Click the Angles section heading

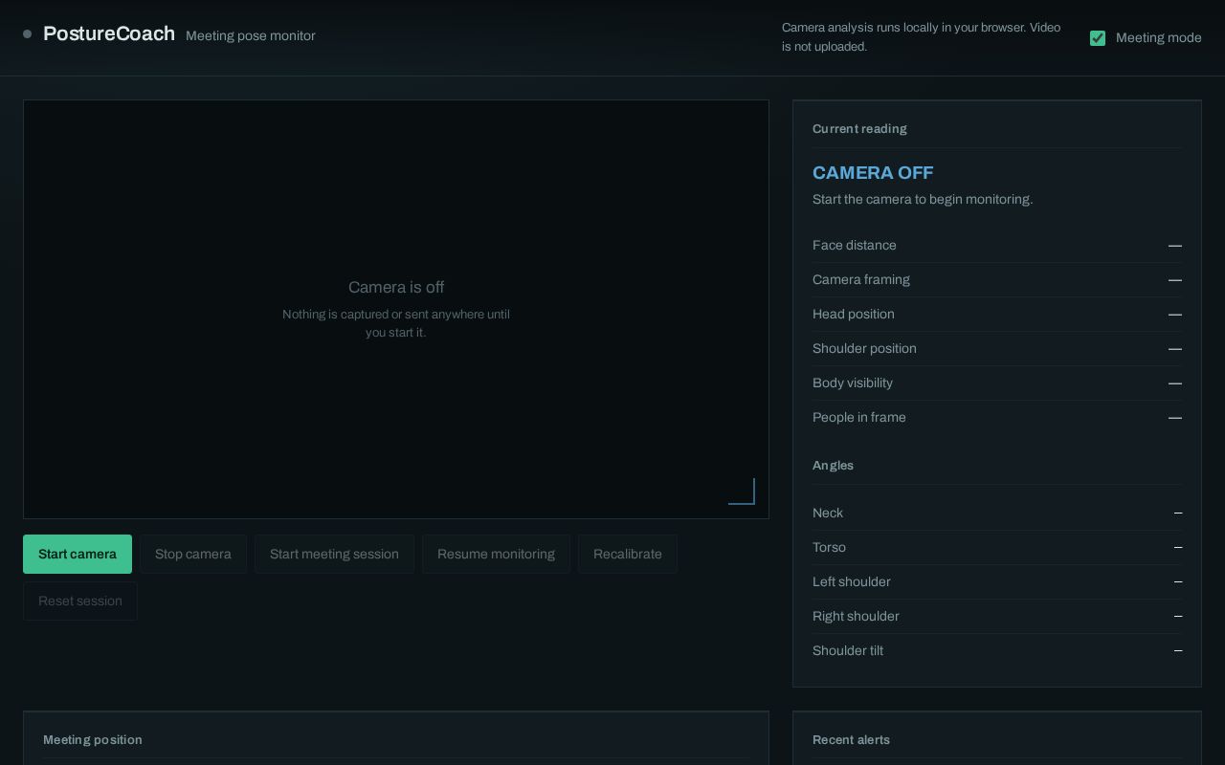(833, 466)
